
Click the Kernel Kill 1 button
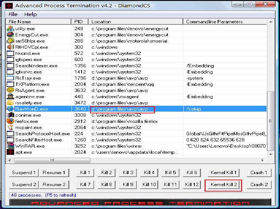[223, 173]
